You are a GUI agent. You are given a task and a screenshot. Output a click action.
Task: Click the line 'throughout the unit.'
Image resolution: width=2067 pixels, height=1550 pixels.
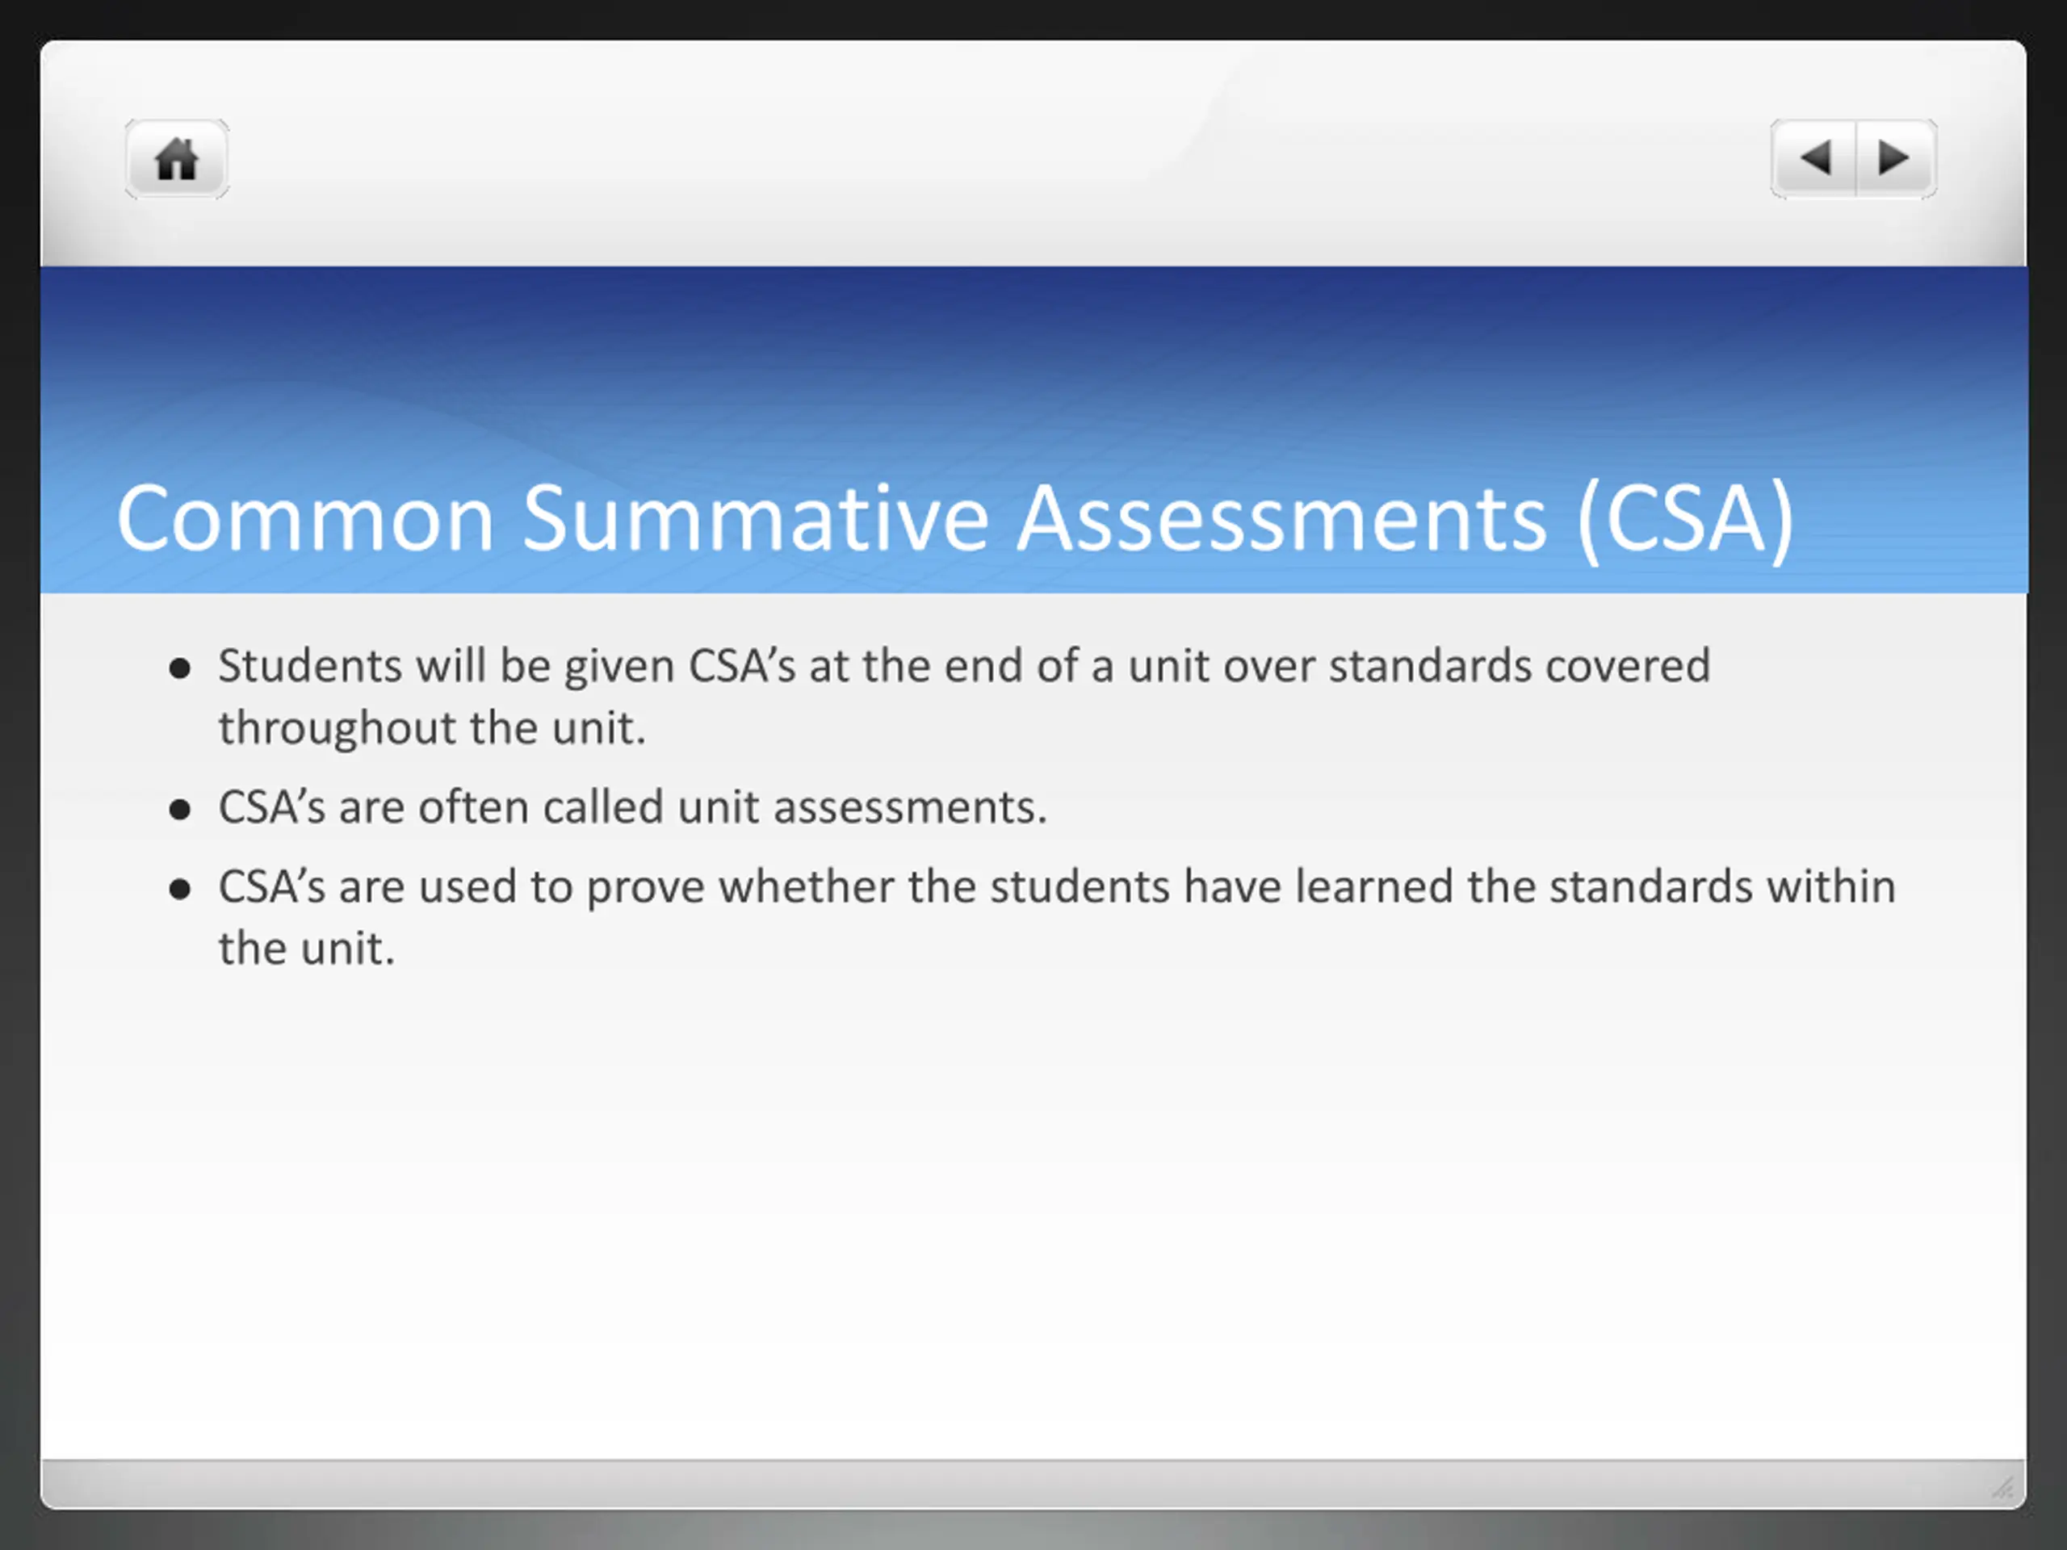click(433, 729)
